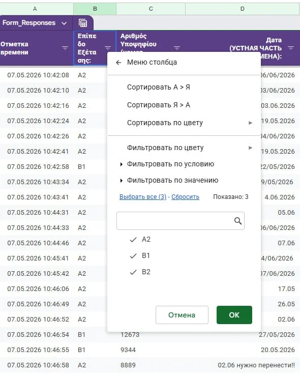Click the Выбрать все (3) link
The height and width of the screenshot is (376, 300).
143,197
